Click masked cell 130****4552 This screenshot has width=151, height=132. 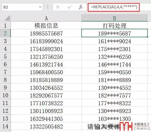[115, 87]
